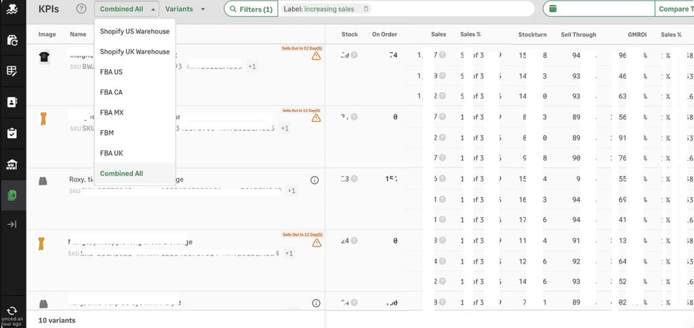
Task: Open the contacts book sidebar icon
Action: coord(12,102)
